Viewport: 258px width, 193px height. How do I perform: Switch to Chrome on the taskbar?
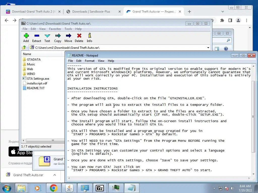(53, 188)
